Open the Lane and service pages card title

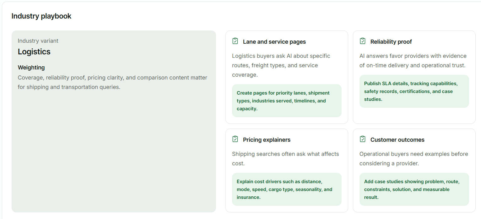click(274, 42)
